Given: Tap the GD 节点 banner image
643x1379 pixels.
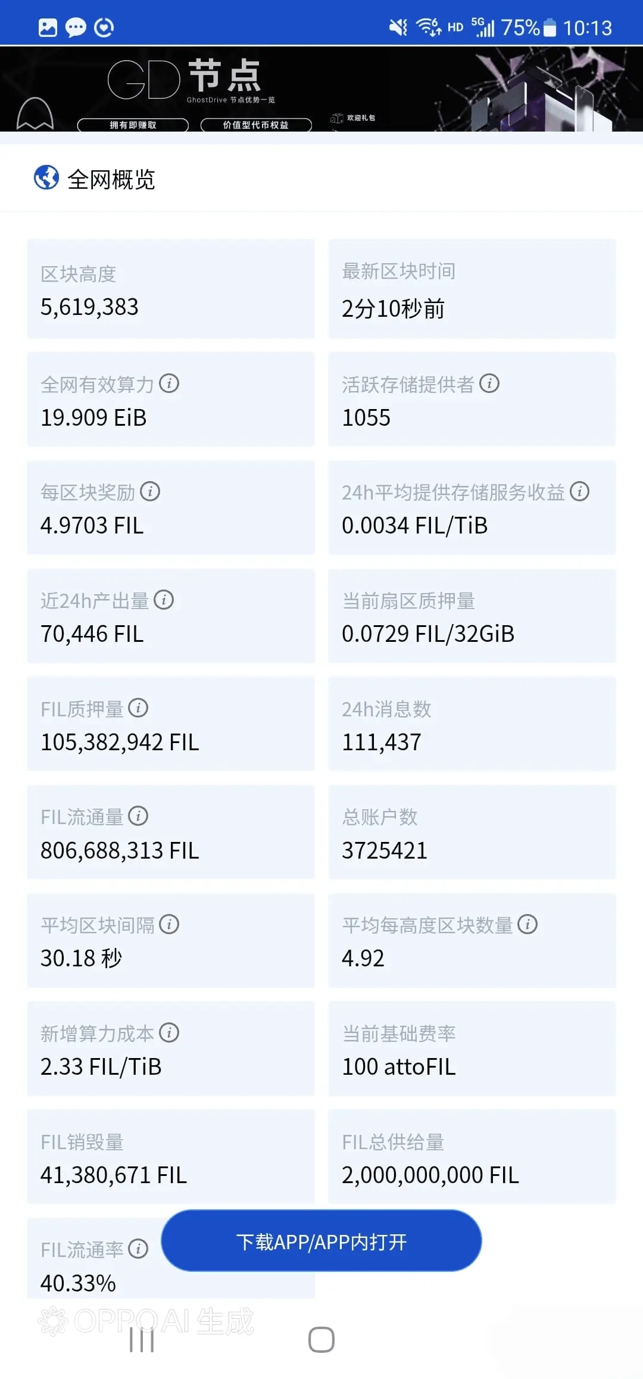Looking at the screenshot, I should tap(321, 89).
